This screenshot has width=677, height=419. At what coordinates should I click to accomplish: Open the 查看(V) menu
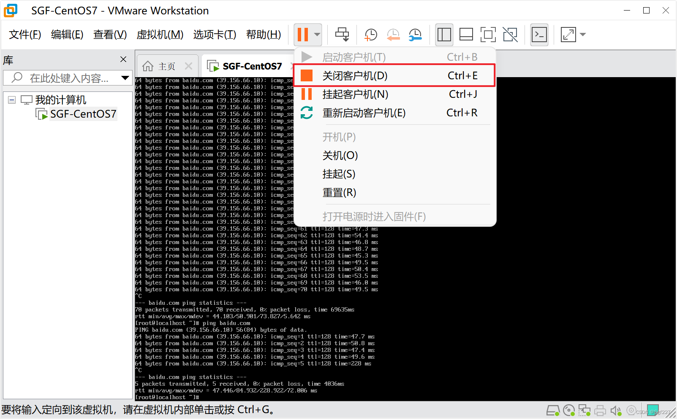pos(110,35)
